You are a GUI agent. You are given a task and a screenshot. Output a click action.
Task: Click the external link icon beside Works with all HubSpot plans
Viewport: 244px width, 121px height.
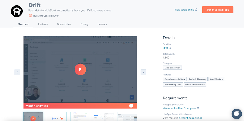coord(198,108)
